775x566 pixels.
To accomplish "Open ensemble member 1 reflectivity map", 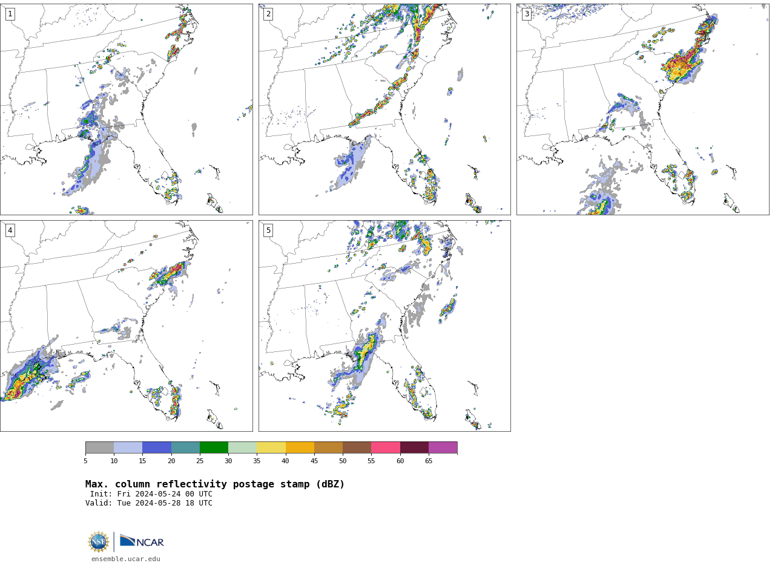I will tap(126, 109).
